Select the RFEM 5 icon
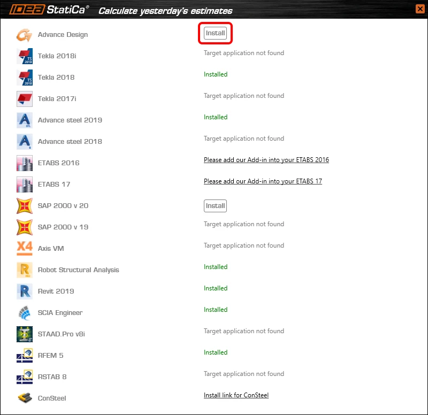This screenshot has width=428, height=415. pos(24,356)
